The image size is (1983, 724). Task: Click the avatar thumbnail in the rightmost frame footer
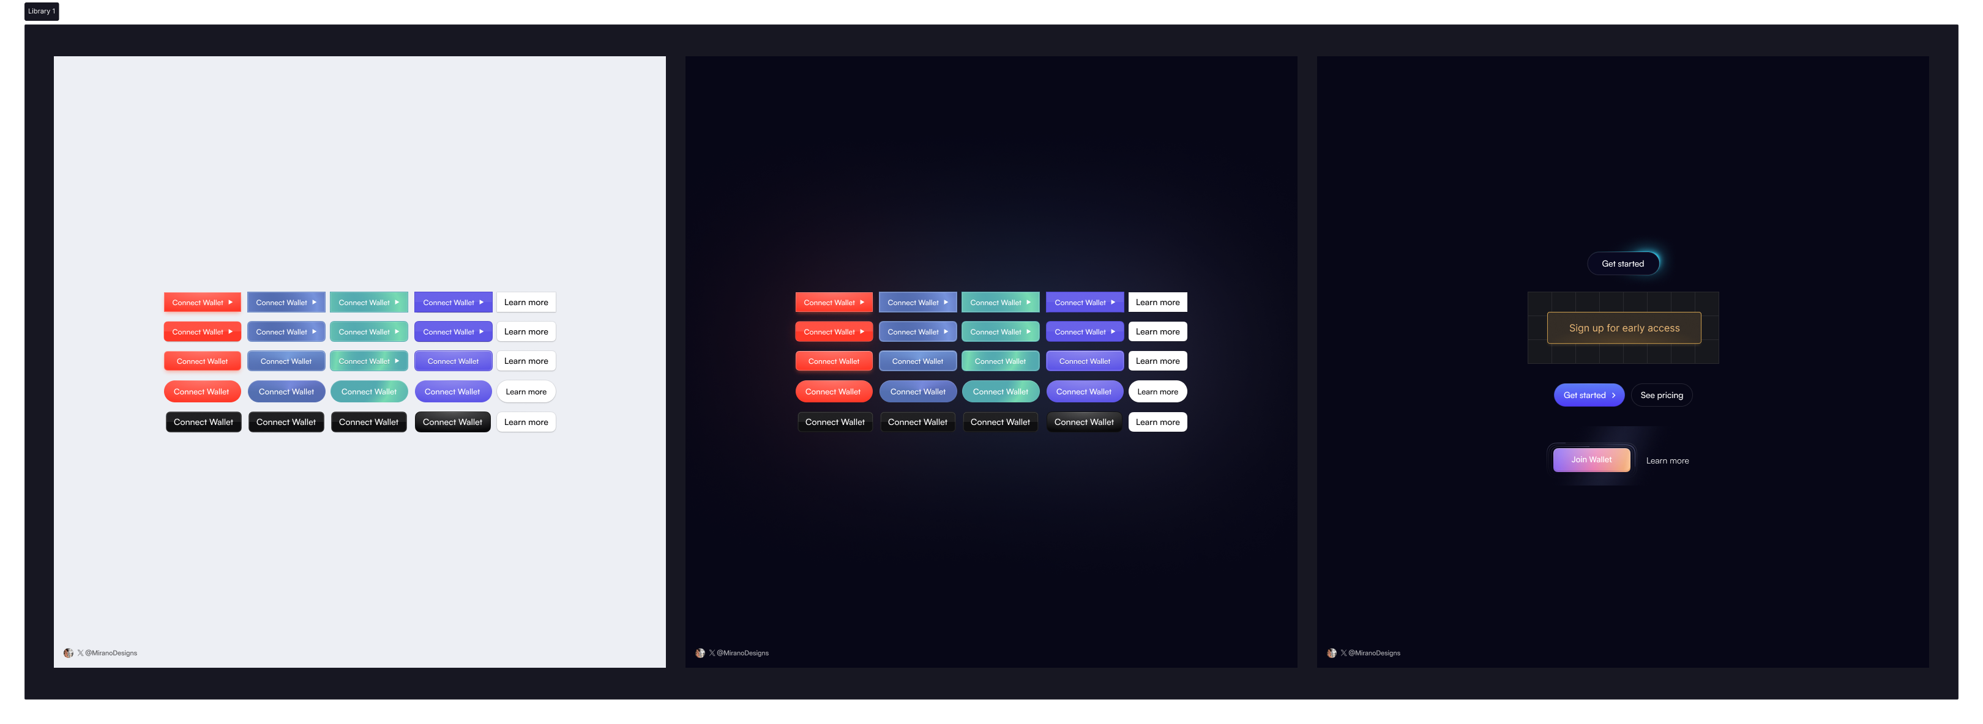[1332, 652]
